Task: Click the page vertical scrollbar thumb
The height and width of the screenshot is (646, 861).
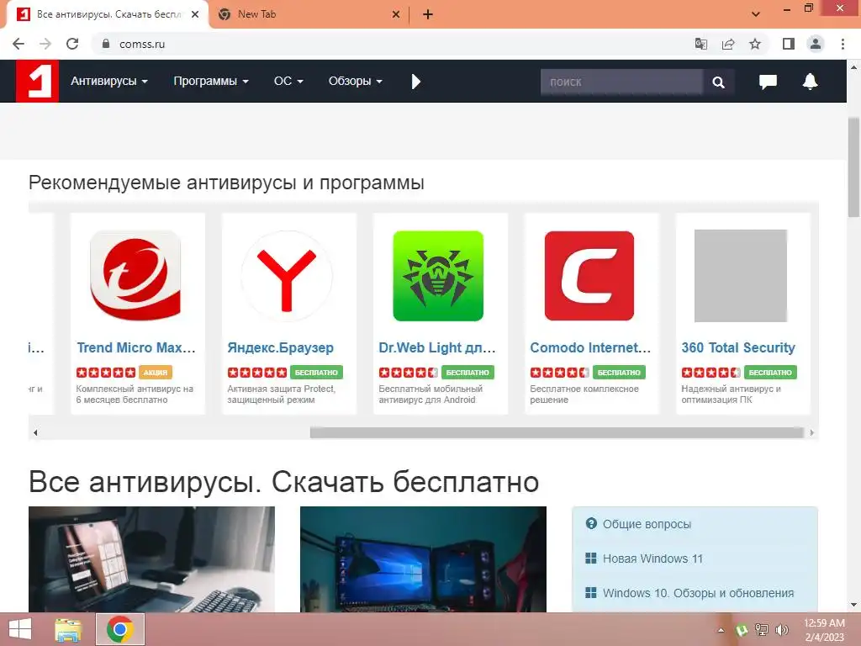Action: 853,167
